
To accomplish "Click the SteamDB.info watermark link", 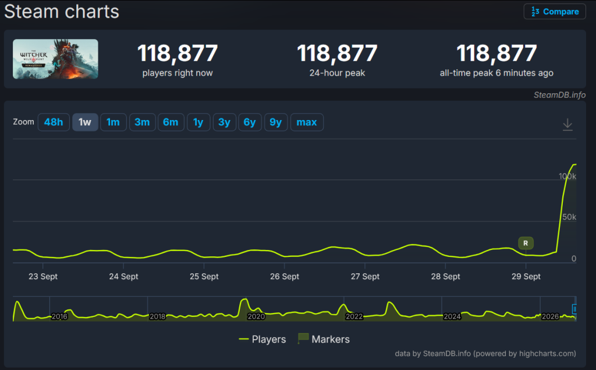I will [x=559, y=95].
